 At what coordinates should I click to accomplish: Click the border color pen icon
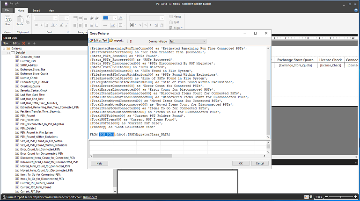click(x=113, y=25)
